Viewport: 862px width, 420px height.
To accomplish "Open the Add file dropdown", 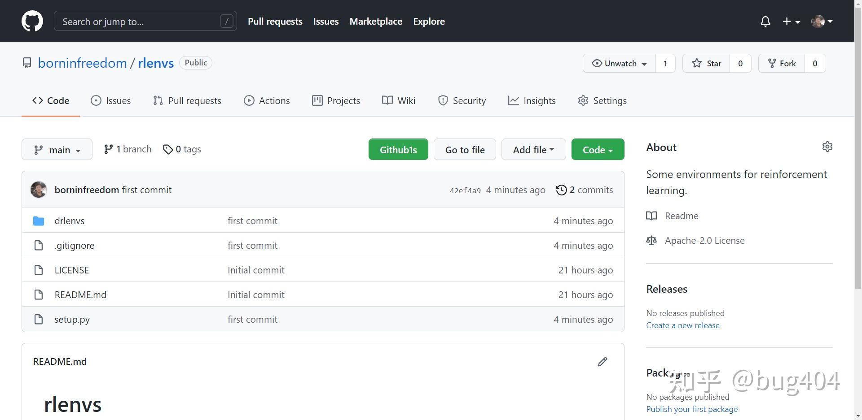I will [x=533, y=150].
